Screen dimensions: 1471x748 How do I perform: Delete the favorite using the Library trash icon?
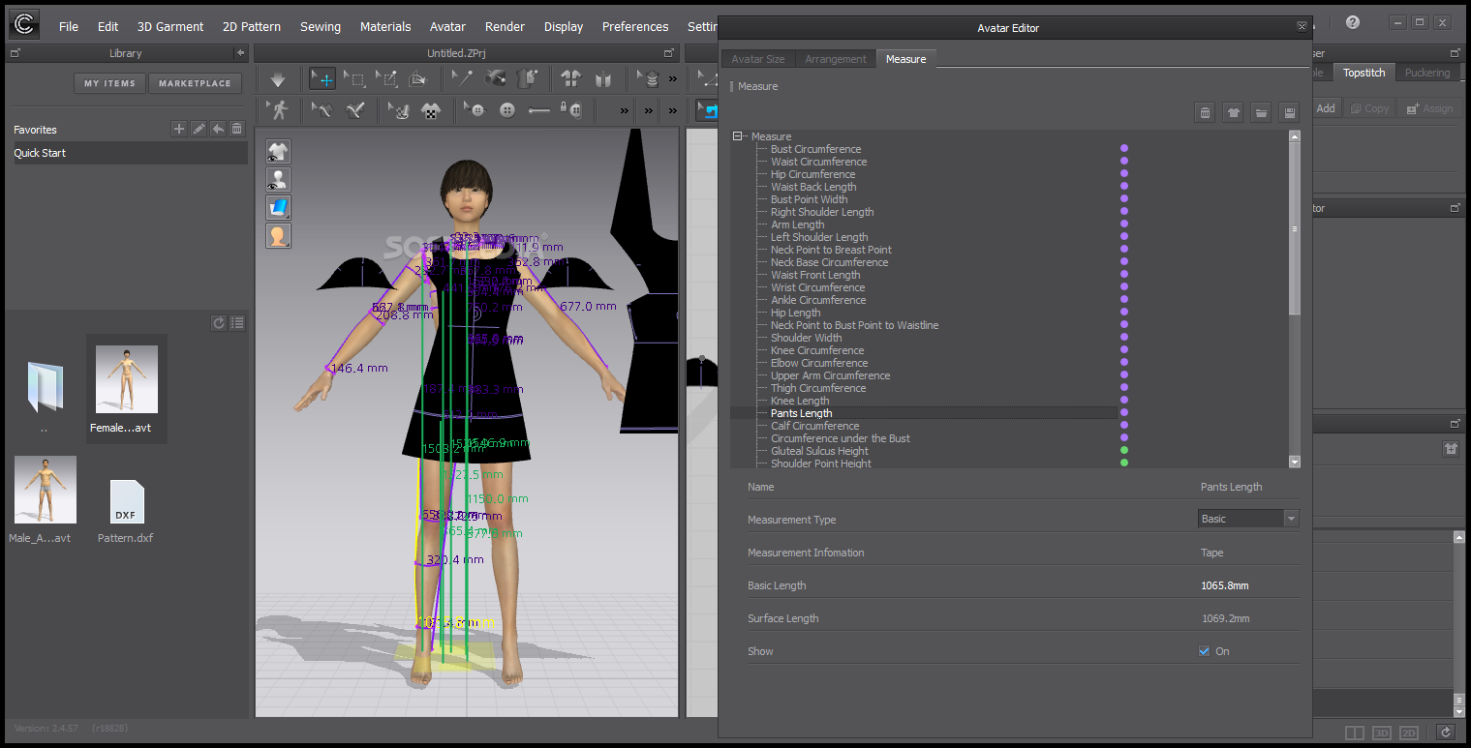pyautogui.click(x=236, y=129)
